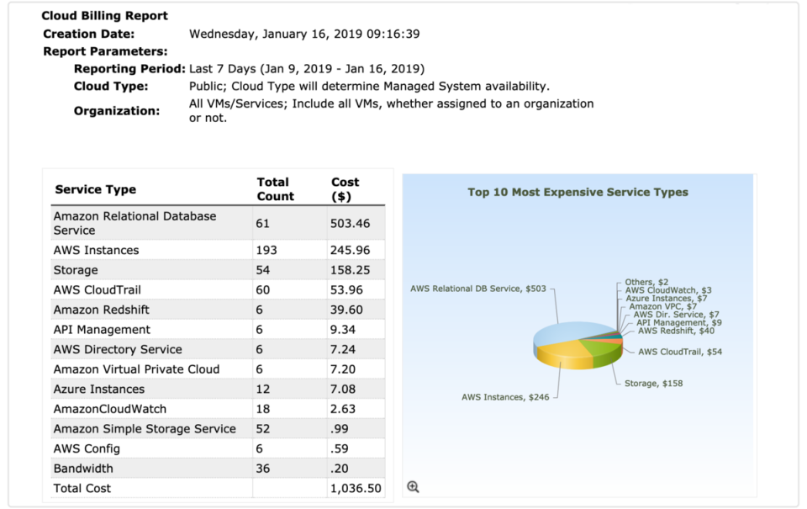
Task: Select the 'AWS Directory Service' table cell
Action: (118, 349)
